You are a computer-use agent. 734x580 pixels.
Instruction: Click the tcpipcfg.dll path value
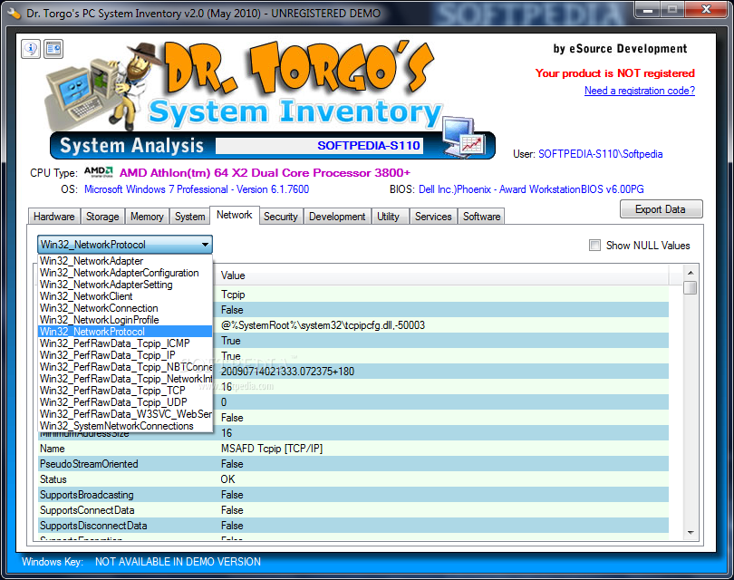[323, 325]
